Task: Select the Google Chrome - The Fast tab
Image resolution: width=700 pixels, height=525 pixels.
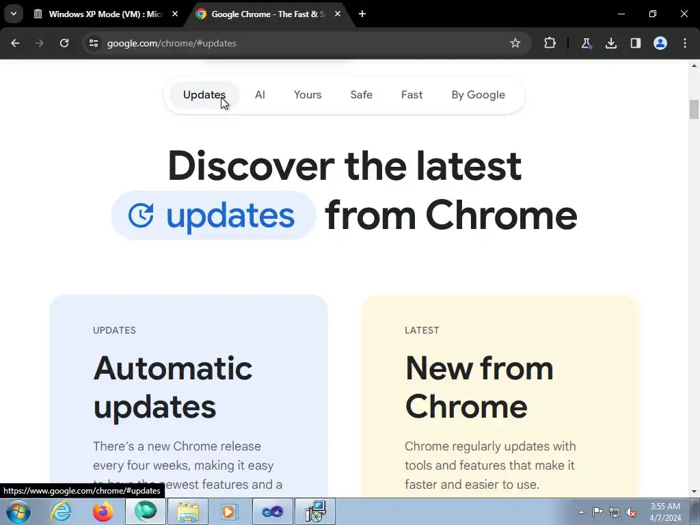Action: click(x=268, y=14)
